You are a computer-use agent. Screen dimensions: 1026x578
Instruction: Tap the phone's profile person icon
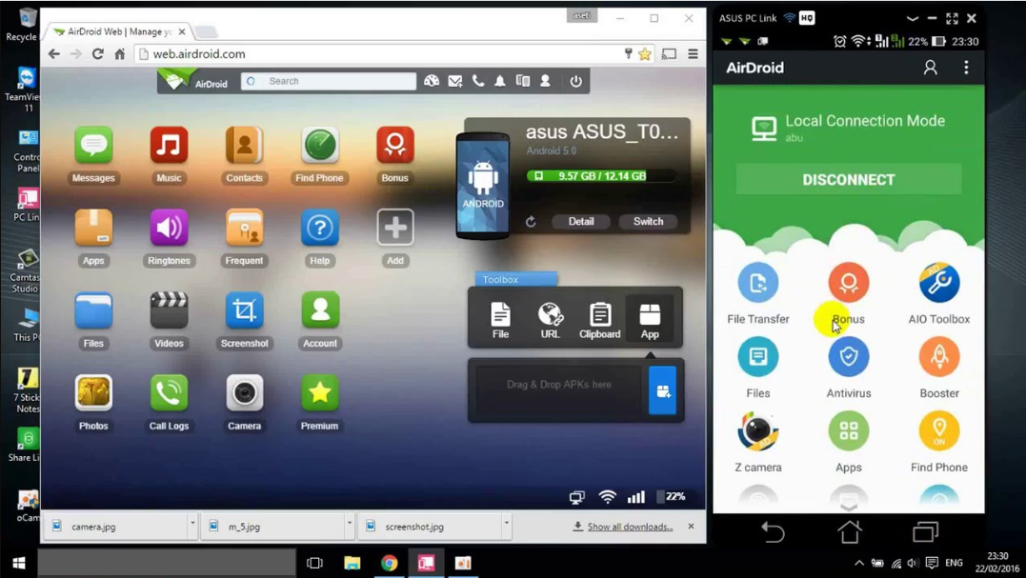pyautogui.click(x=930, y=68)
